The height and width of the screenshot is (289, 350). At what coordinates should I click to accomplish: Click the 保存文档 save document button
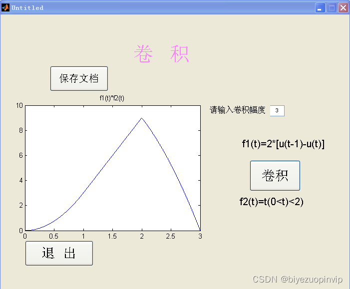tap(79, 78)
